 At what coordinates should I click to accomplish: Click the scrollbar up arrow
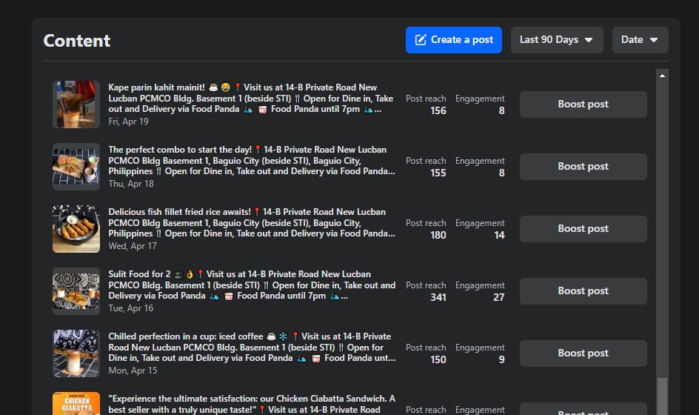662,76
